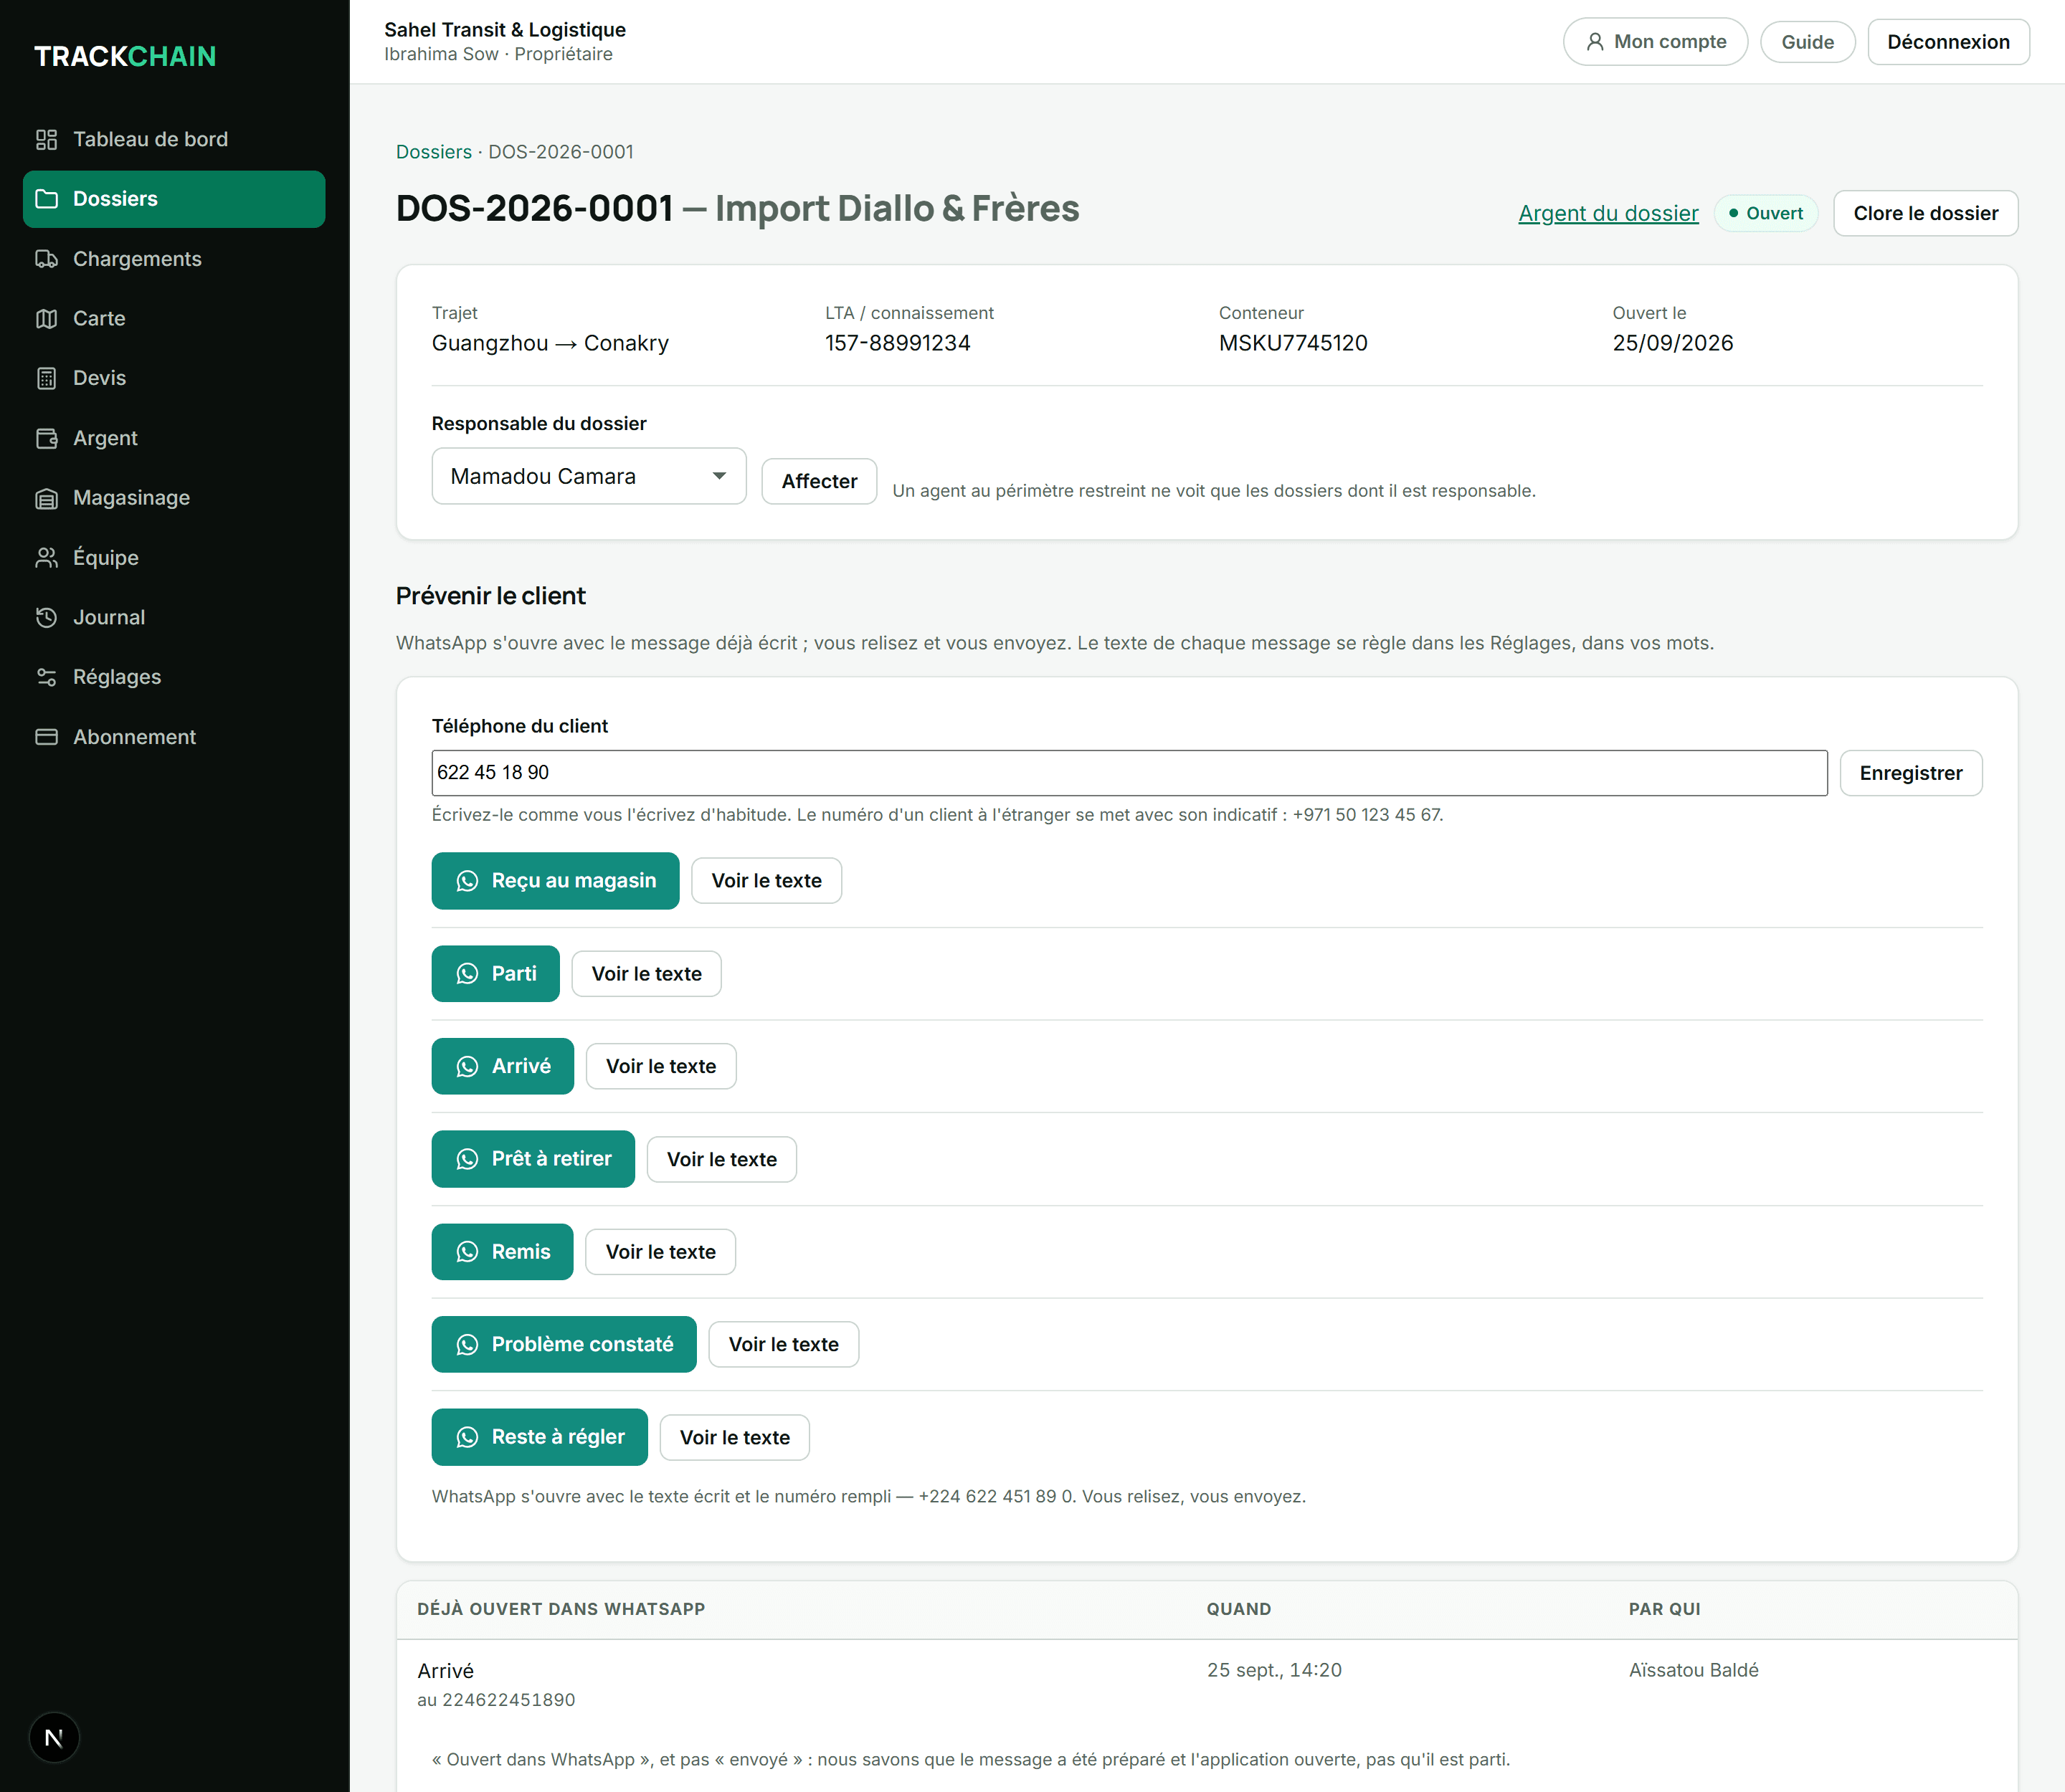
Task: Click Voir le texte beside Remis
Action: click(660, 1252)
